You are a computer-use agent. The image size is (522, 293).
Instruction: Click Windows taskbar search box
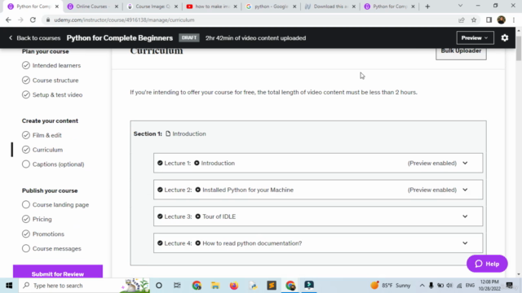click(69, 286)
